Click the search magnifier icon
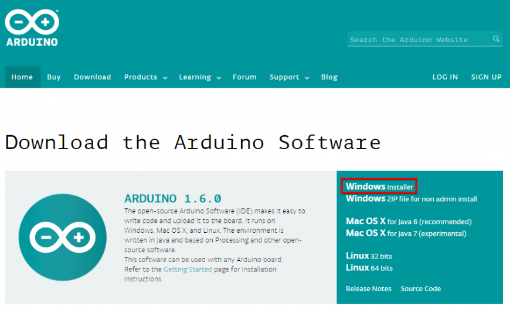The width and height of the screenshot is (510, 310). click(x=496, y=39)
